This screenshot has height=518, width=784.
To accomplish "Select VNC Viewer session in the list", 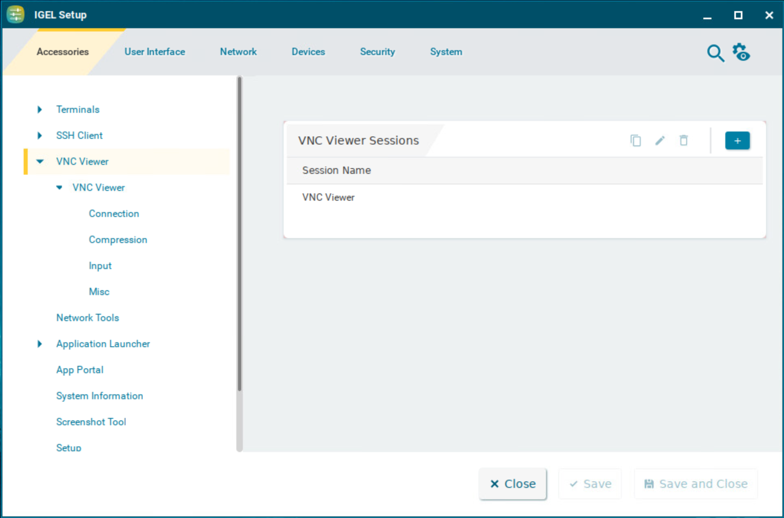I will 328,197.
